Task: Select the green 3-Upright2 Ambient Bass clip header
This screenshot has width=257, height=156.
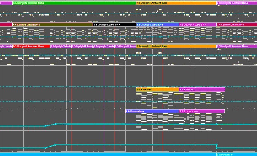Action: coord(74,3)
